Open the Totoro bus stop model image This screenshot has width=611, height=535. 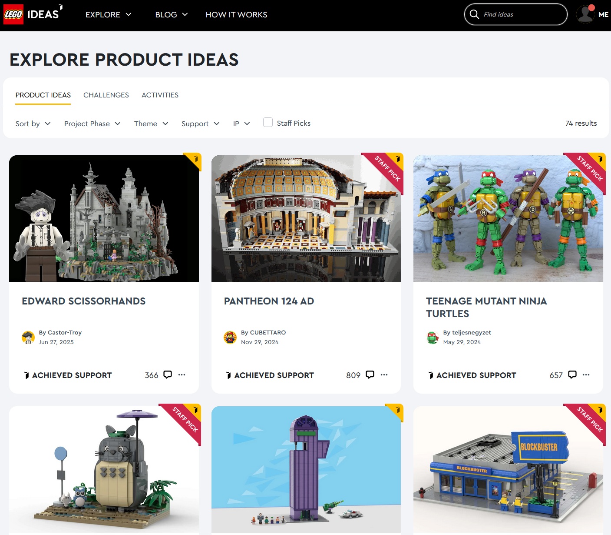click(x=104, y=470)
